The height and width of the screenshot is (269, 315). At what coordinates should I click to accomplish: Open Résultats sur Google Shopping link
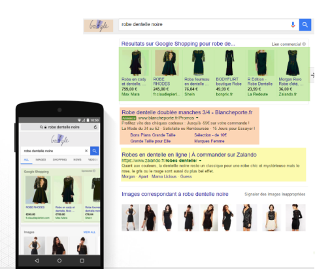(178, 44)
